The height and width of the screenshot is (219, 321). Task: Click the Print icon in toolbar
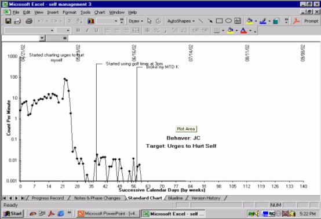pos(29,21)
